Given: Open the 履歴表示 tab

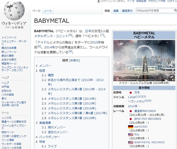Looking at the screenshot, I should pos(127,11).
